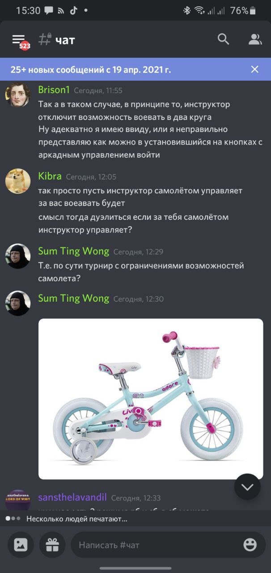This screenshot has width=271, height=573.
Task: Open the emoji picker smiley
Action: pos(250,545)
